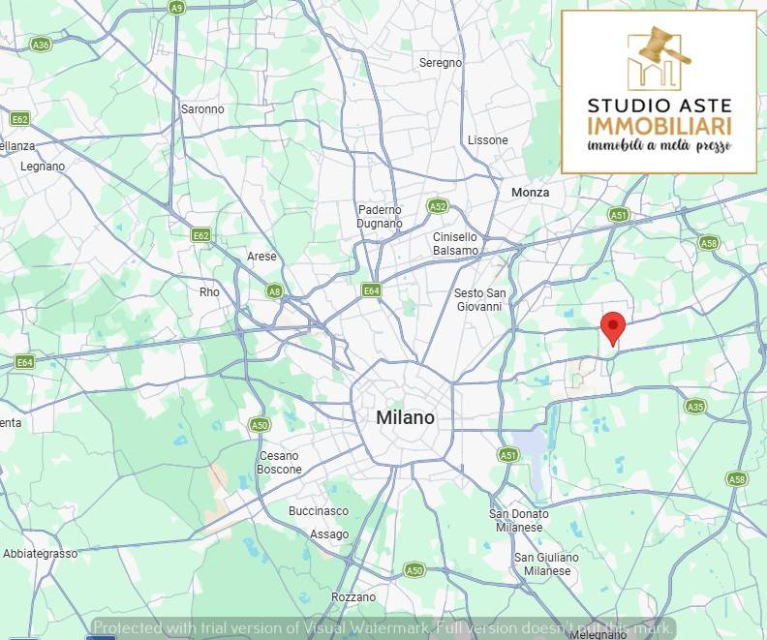Click the A58 shield below the logo
Viewport: 767px width, 640px height.
pos(709,242)
